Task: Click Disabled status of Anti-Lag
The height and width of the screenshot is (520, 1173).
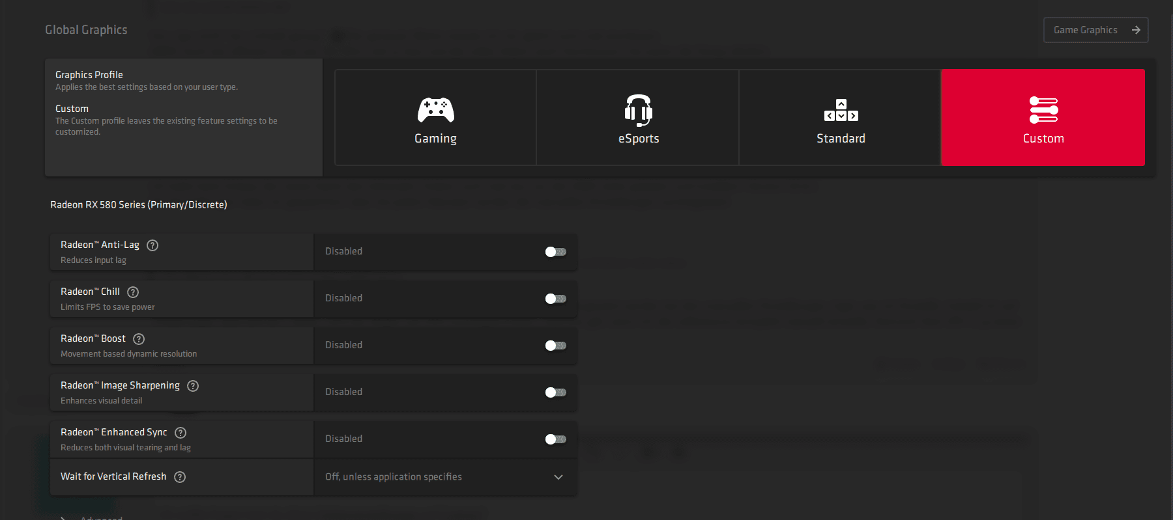Action: click(343, 251)
